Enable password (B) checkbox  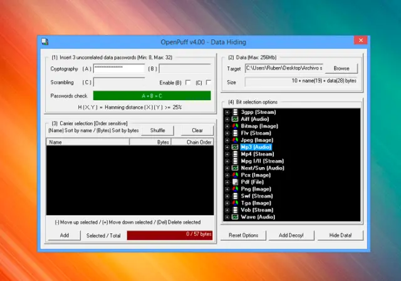pos(187,82)
